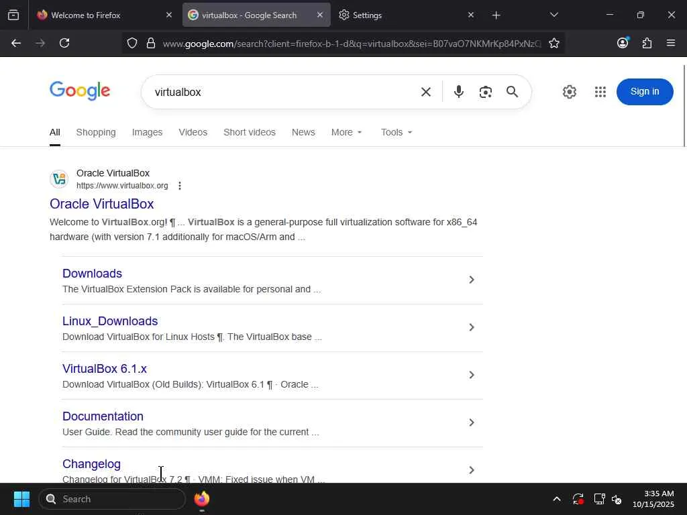Screen dimensions: 687x515
Task: Open tracking protection shield icon
Action: (x=132, y=43)
